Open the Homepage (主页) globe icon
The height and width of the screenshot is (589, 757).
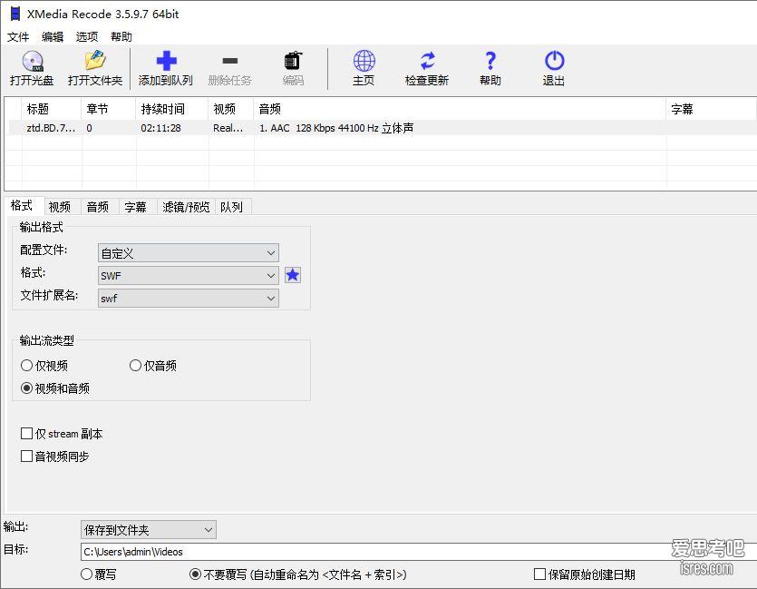[364, 61]
